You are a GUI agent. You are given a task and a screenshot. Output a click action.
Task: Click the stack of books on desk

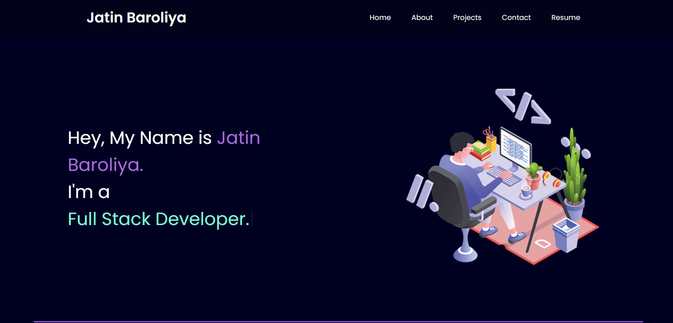[481, 150]
